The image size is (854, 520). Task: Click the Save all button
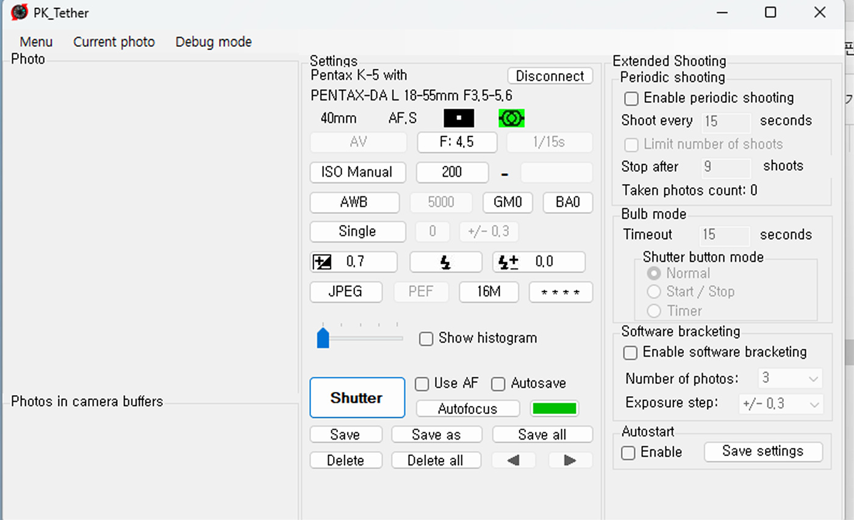click(542, 435)
